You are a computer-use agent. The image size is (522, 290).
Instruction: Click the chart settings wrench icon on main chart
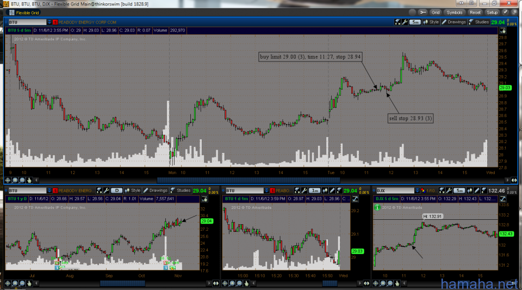[404, 22]
